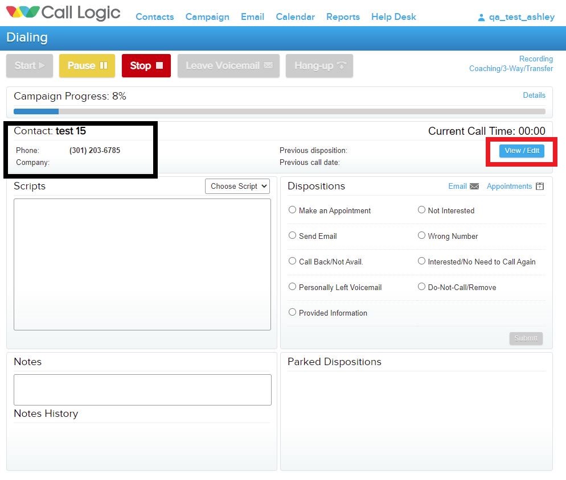Viewport: 566px width, 480px height.
Task: Click inside the Notes text field
Action: coord(142,390)
